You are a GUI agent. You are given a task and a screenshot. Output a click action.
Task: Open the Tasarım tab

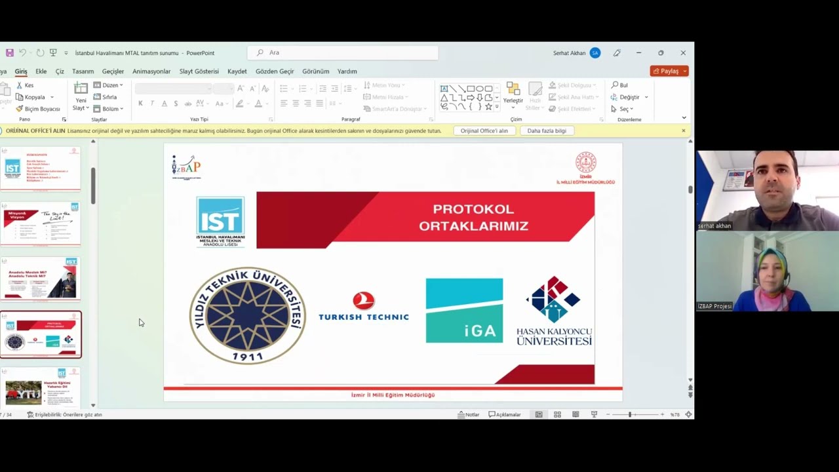[83, 71]
